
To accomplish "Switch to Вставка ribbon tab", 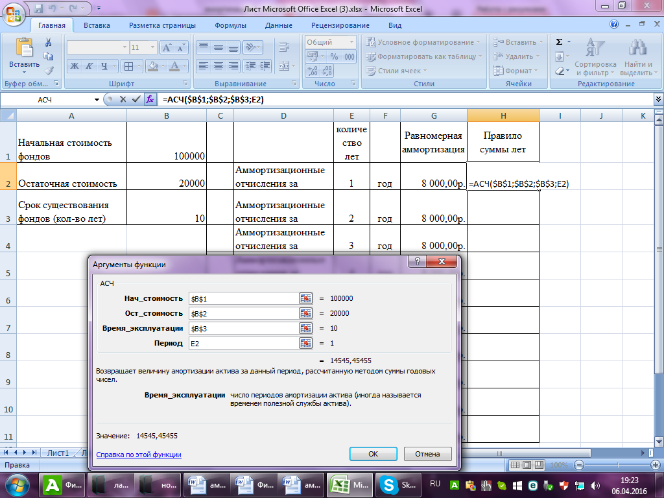I will tap(97, 25).
